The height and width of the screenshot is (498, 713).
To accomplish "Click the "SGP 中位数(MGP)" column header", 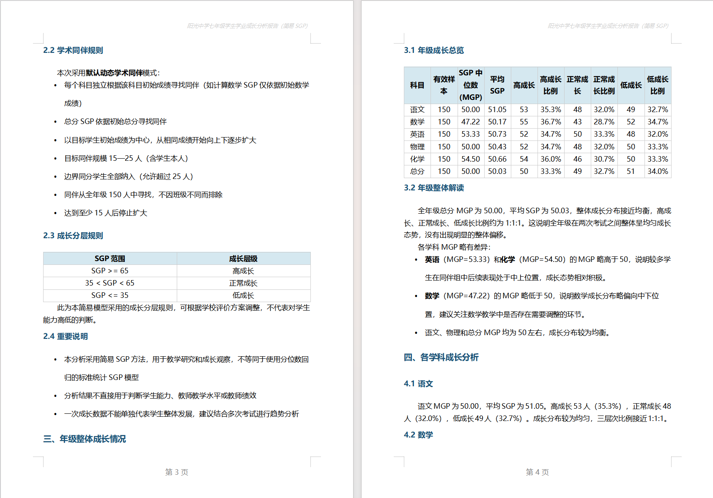I will pyautogui.click(x=471, y=85).
